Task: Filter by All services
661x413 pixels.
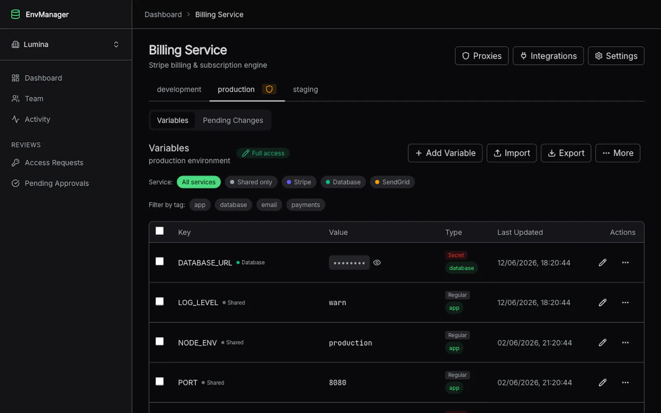Action: coord(199,182)
